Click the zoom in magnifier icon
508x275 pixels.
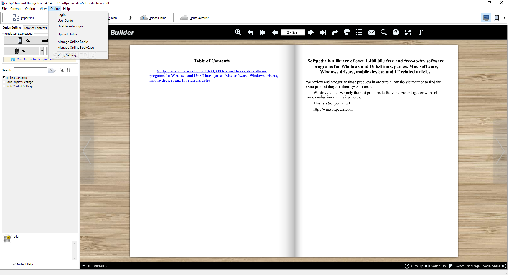coord(238,32)
